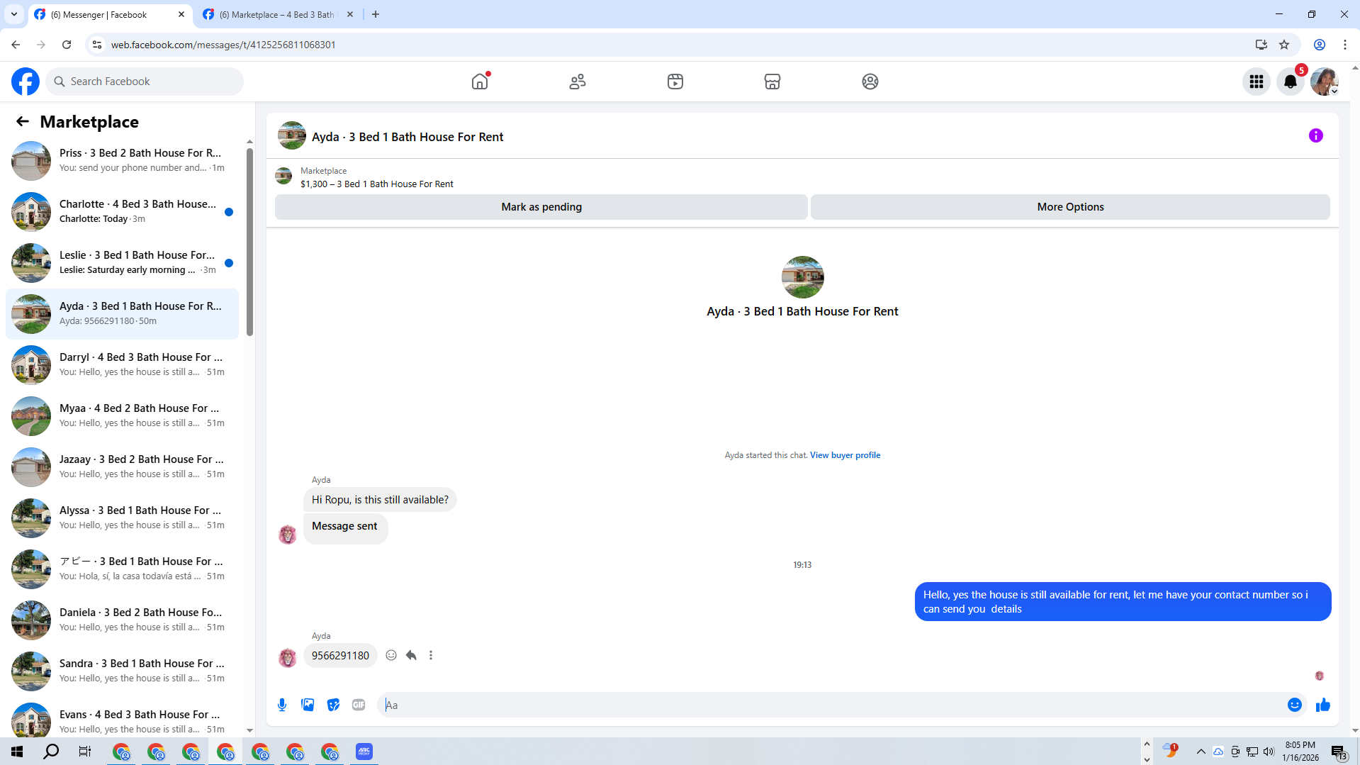This screenshot has width=1360, height=765.
Task: Open the browser tab search dropdown
Action: coord(14,14)
